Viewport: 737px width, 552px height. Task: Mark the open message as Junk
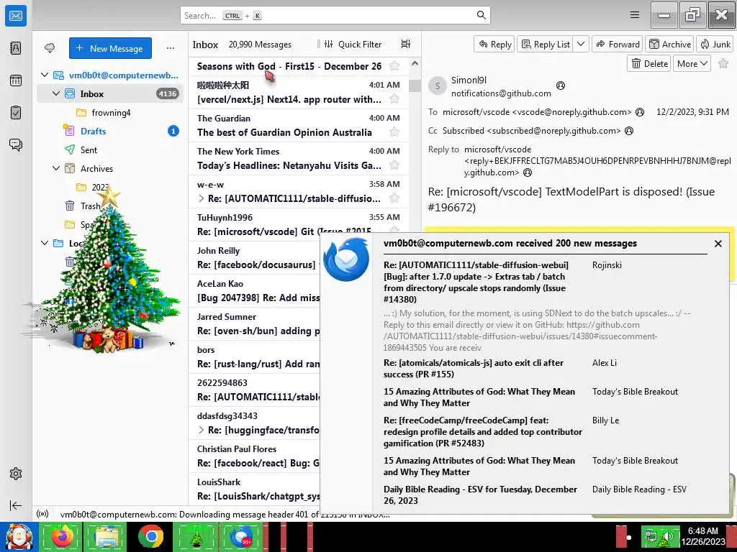point(715,44)
